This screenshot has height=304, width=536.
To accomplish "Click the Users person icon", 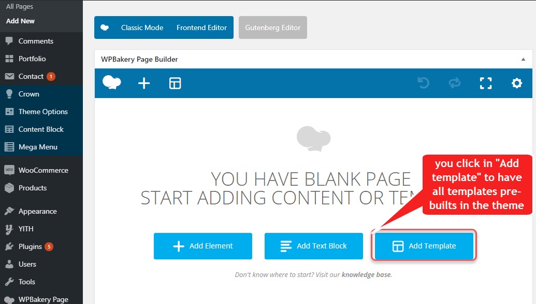I will (x=9, y=264).
